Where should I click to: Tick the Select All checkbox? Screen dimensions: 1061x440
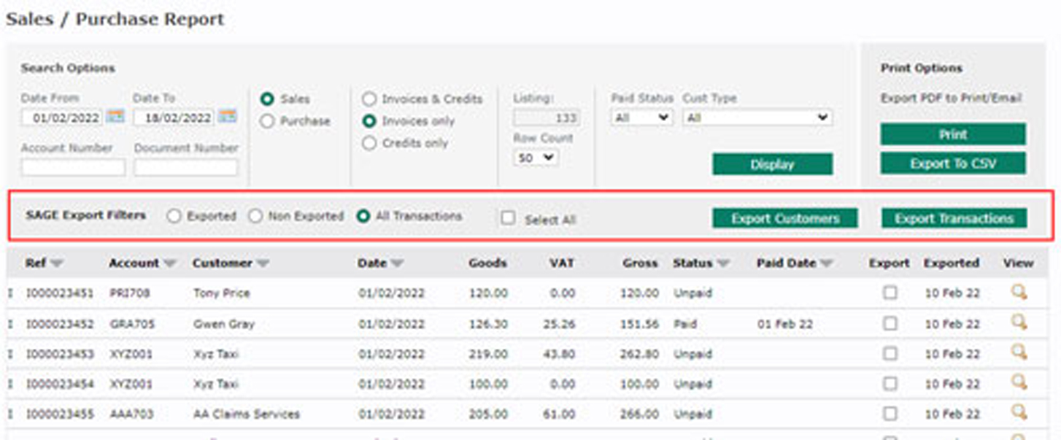coord(508,218)
